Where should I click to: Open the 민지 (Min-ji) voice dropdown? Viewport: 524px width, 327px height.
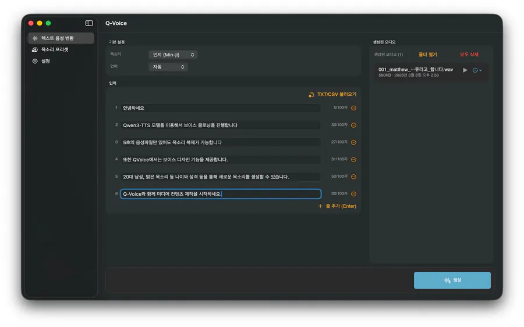(173, 55)
